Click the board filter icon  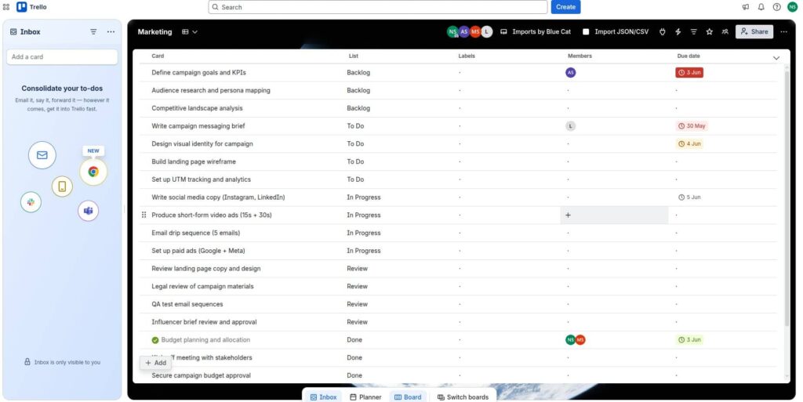tap(693, 31)
